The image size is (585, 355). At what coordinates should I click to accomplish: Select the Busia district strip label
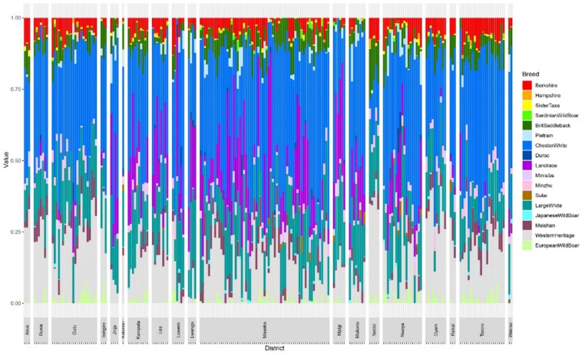(41, 330)
